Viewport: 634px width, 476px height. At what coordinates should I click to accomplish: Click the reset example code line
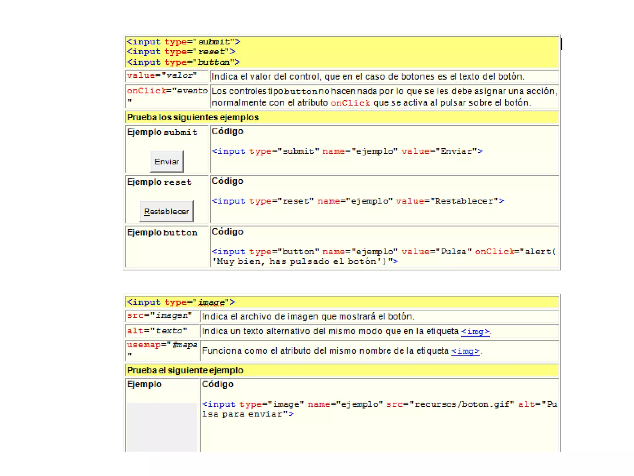click(x=358, y=201)
